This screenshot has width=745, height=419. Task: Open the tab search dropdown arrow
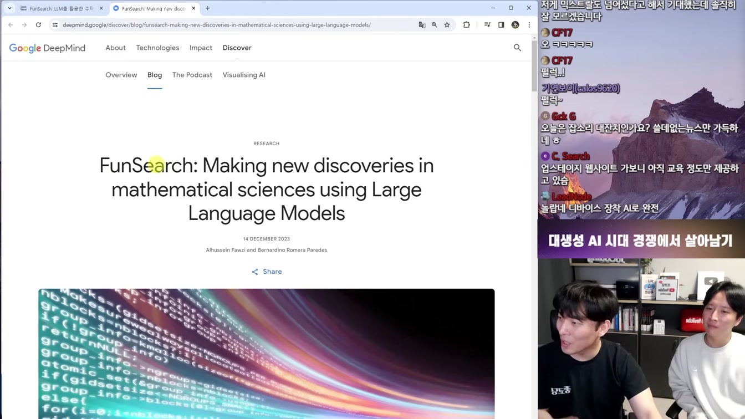[9, 8]
